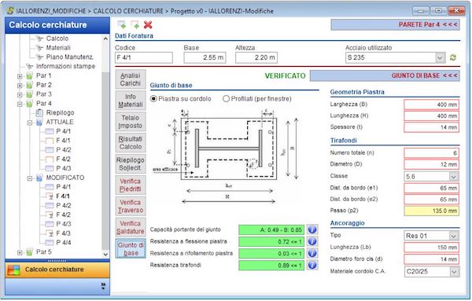Click the Diametro (D) field
472x301 pixels.
point(431,164)
